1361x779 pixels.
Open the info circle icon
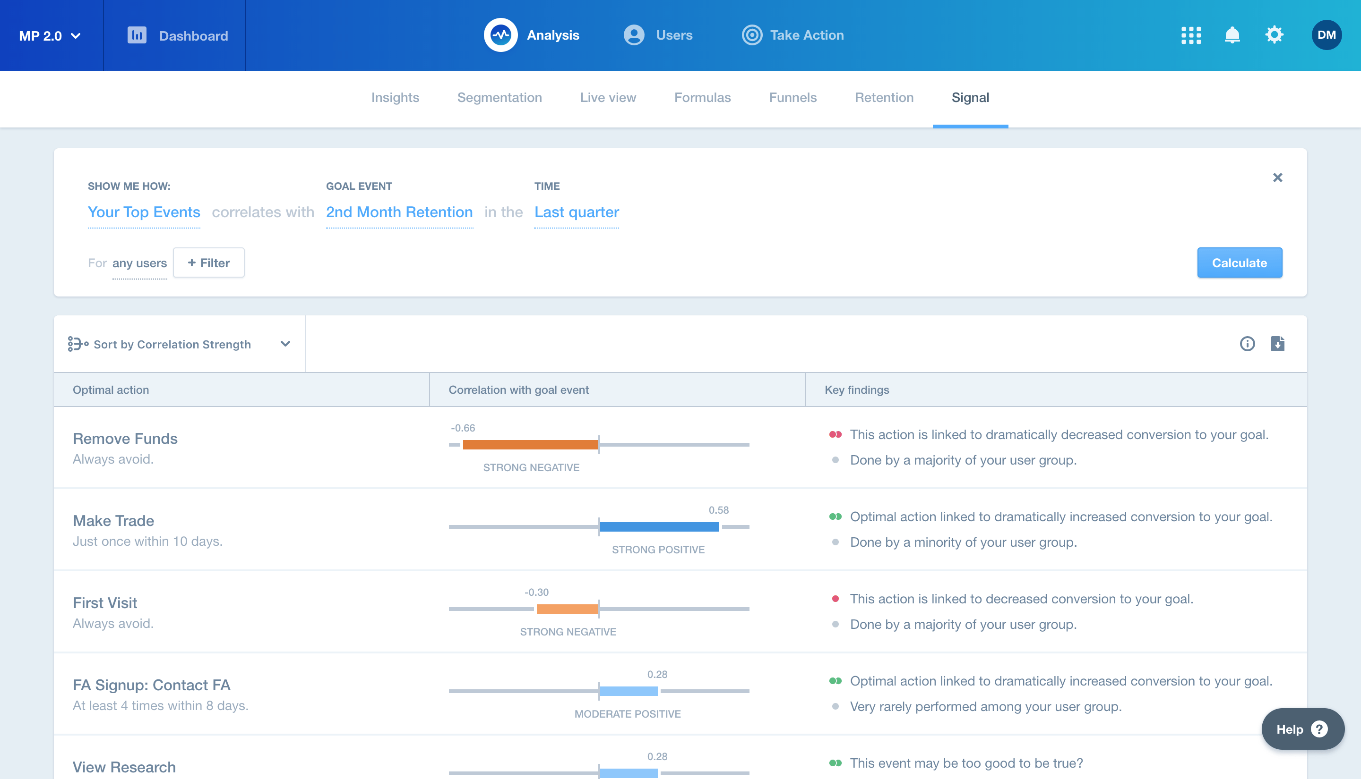point(1247,344)
